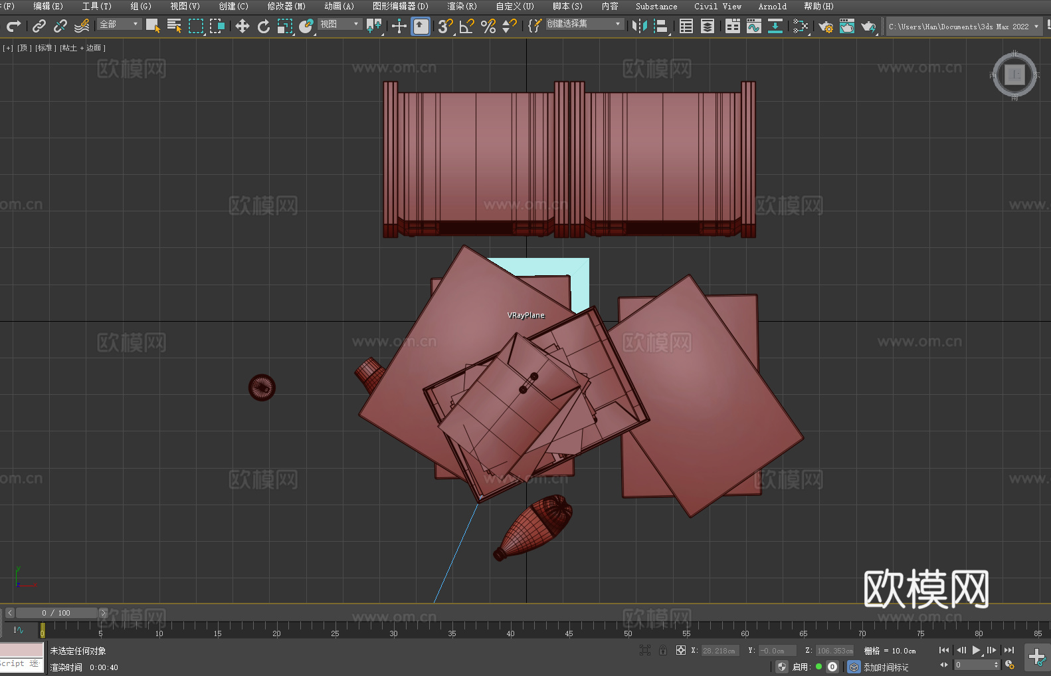The height and width of the screenshot is (676, 1051).
Task: Toggle the Percent Snap button
Action: point(488,26)
